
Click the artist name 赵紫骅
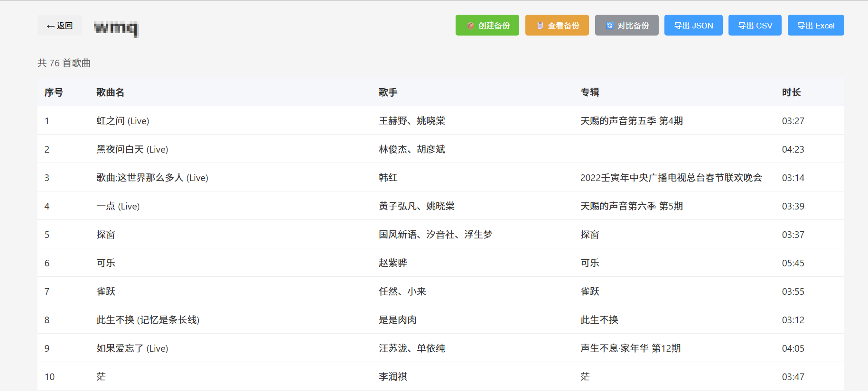[x=392, y=263]
